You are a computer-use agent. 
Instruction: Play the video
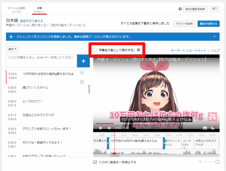[101, 128]
